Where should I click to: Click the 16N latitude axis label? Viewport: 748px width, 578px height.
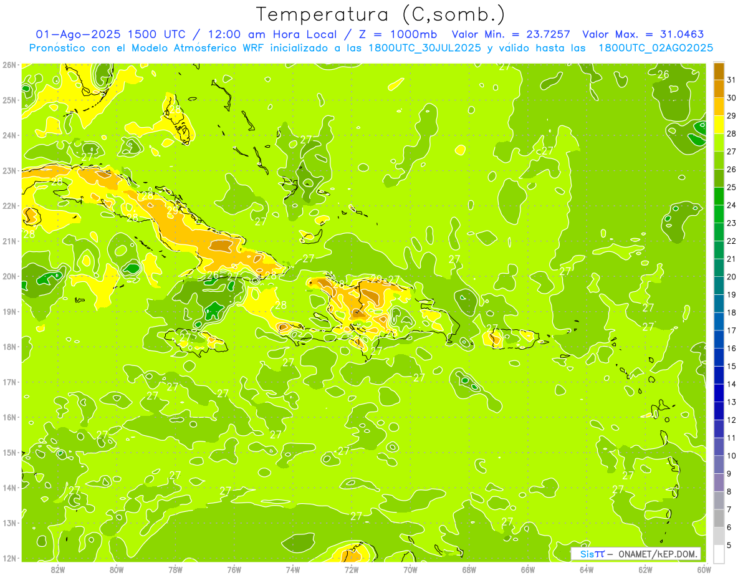pyautogui.click(x=9, y=417)
